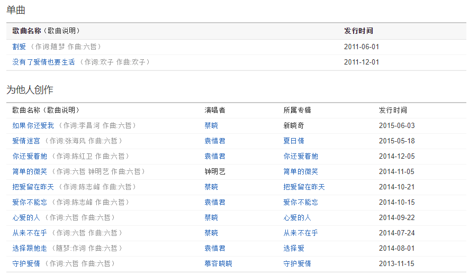Screen dimensions: 469x274
Task: Open singer 蔡晓 in the 如果你还爱我 row
Action: (211, 125)
